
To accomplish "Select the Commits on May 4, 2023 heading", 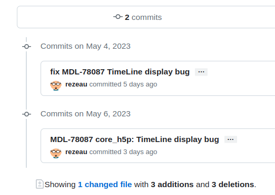I will tap(85, 46).
